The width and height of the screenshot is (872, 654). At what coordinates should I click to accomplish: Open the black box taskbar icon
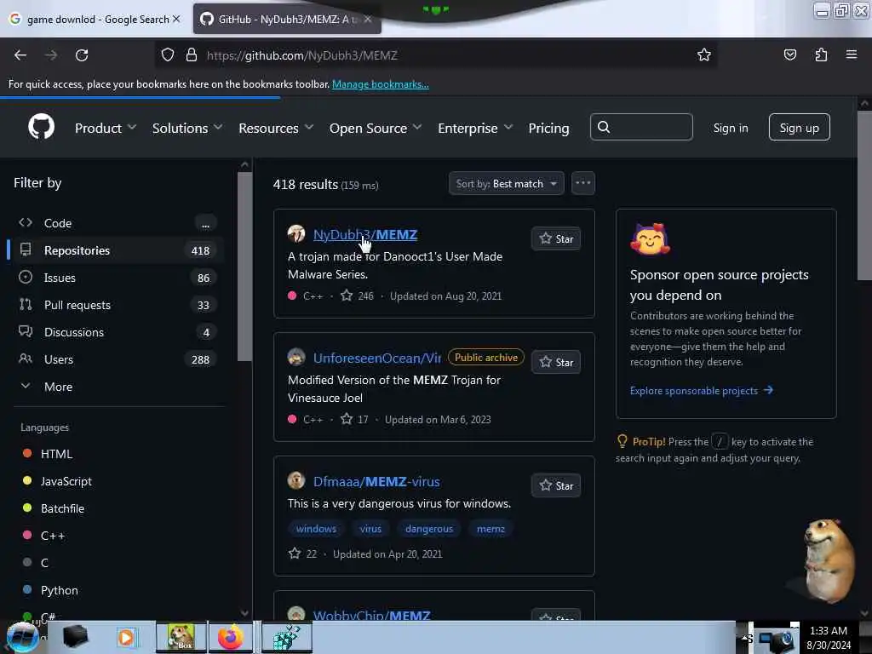tap(75, 637)
